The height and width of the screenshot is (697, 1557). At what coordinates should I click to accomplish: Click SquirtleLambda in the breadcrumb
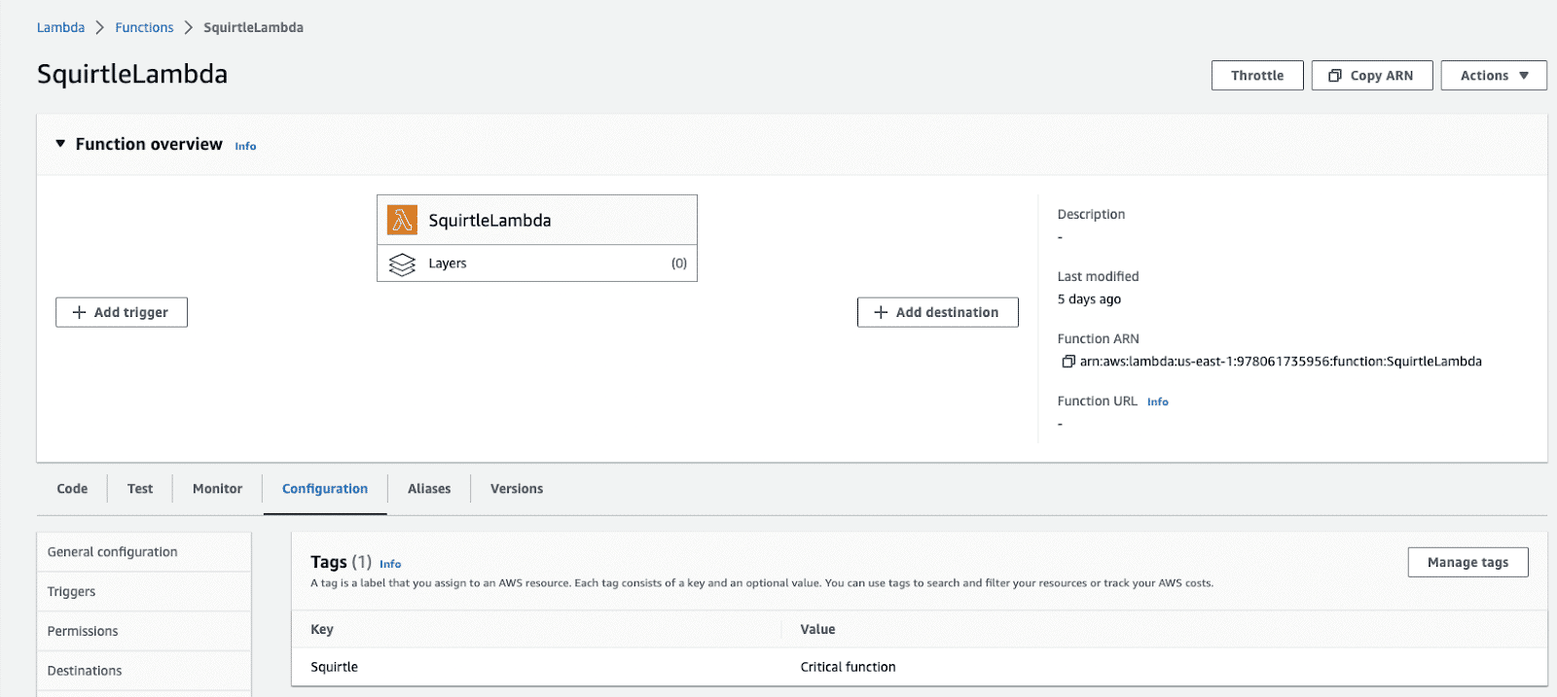click(253, 27)
